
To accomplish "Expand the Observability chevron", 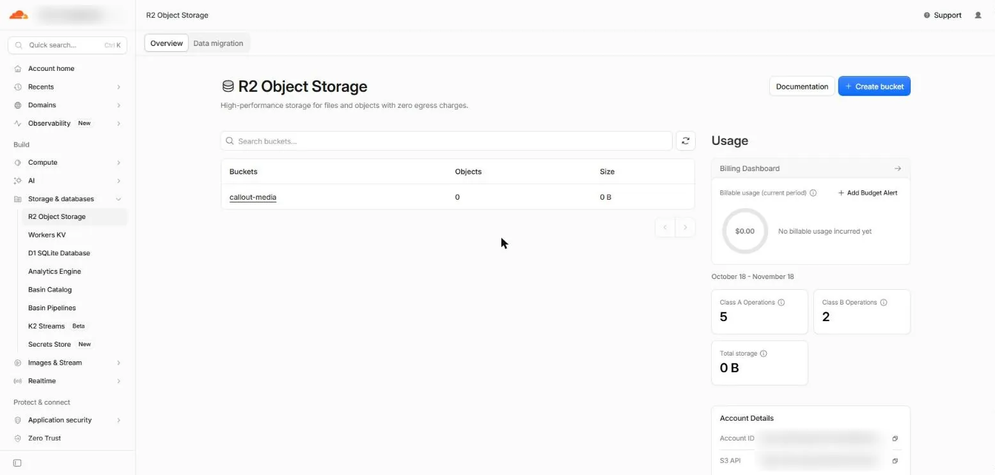I will point(119,123).
